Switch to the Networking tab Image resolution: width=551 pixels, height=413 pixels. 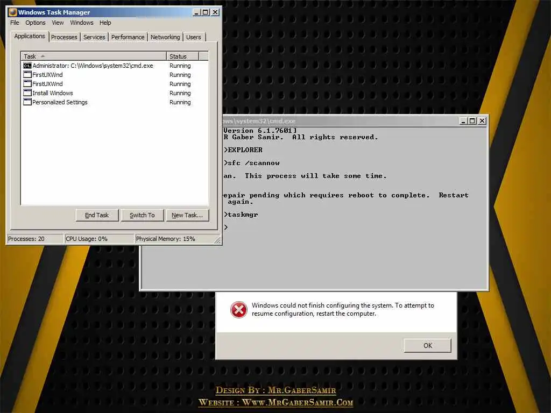[x=165, y=37]
